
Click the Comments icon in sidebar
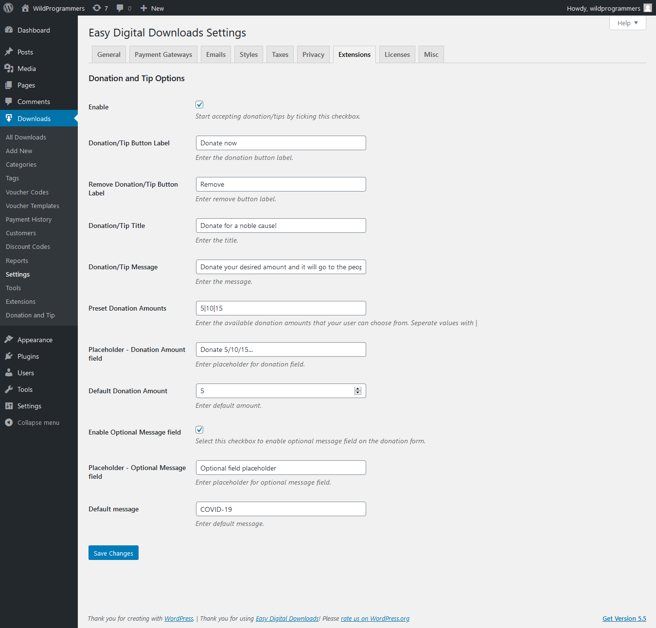pyautogui.click(x=9, y=101)
